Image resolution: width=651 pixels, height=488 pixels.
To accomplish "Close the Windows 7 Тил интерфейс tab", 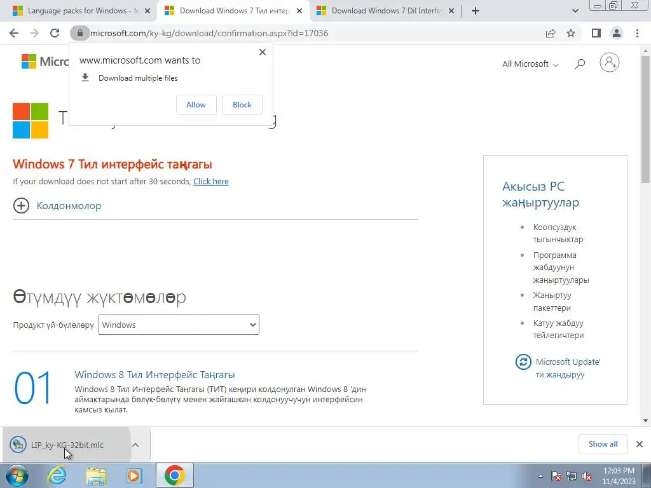I will 299,11.
